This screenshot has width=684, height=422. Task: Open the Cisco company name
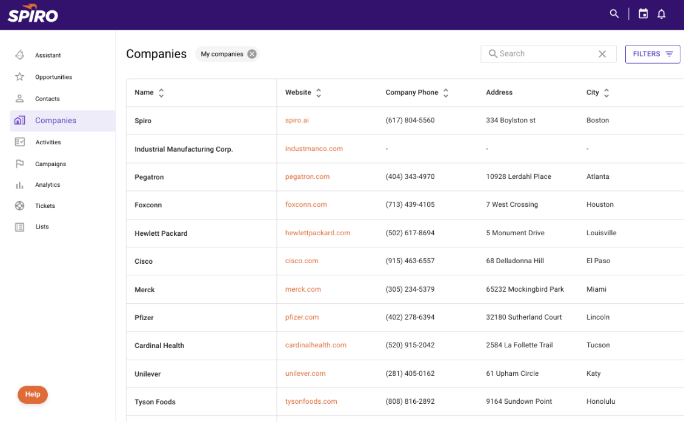pyautogui.click(x=144, y=261)
